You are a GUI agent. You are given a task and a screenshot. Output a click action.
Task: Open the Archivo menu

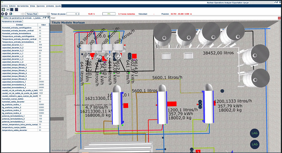click(5, 6)
